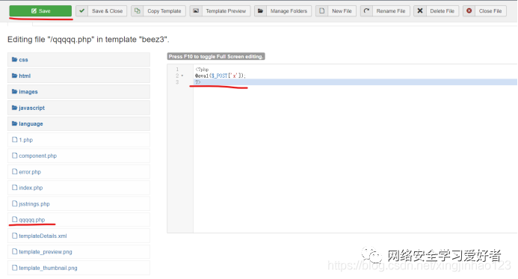Click file icon beside error.php
The height and width of the screenshot is (279, 518).
[14, 171]
